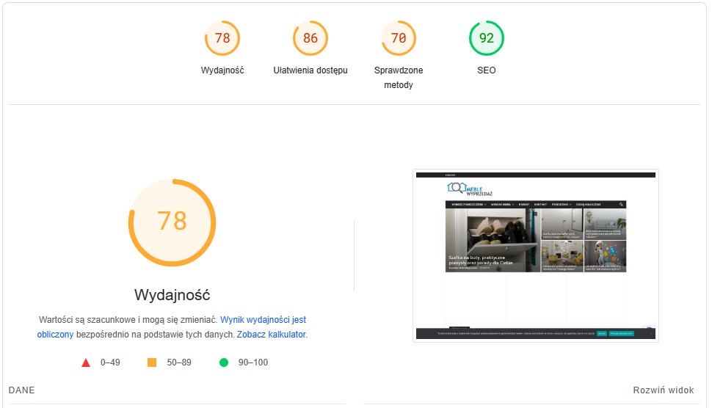The image size is (712, 408).
Task: Open 'Wynik wydajności jest obliczony' link
Action: [263, 320]
